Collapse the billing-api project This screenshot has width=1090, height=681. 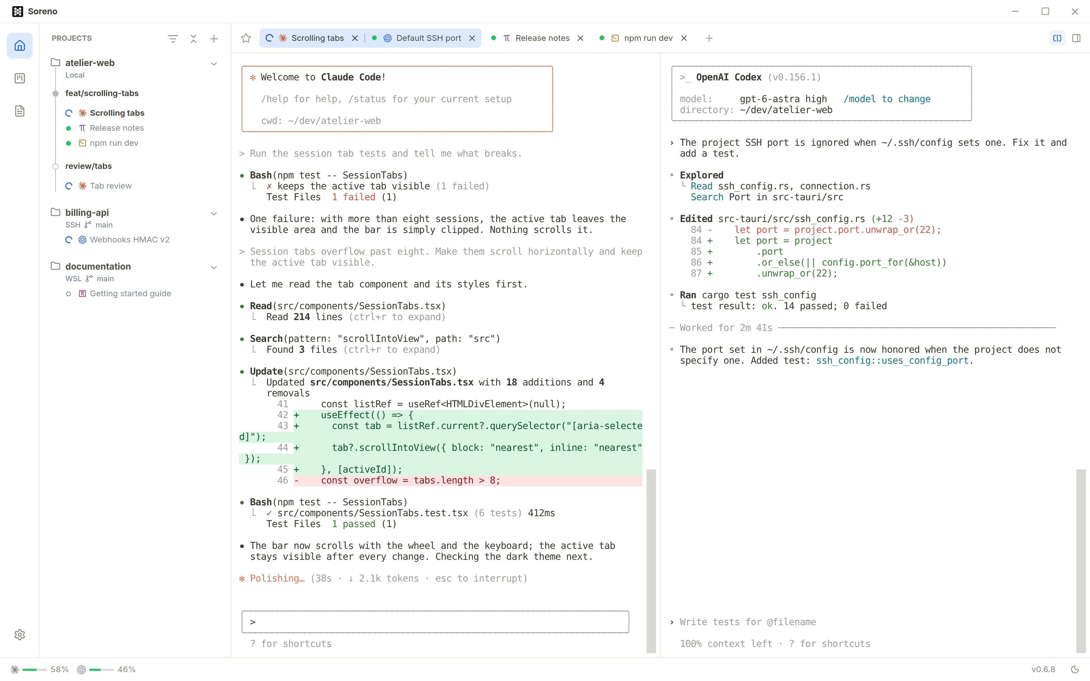pyautogui.click(x=214, y=213)
